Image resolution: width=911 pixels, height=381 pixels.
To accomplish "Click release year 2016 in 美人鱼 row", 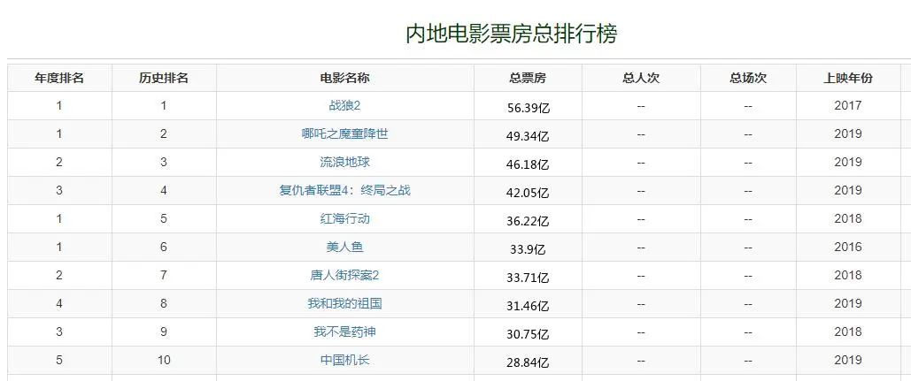I will click(847, 247).
